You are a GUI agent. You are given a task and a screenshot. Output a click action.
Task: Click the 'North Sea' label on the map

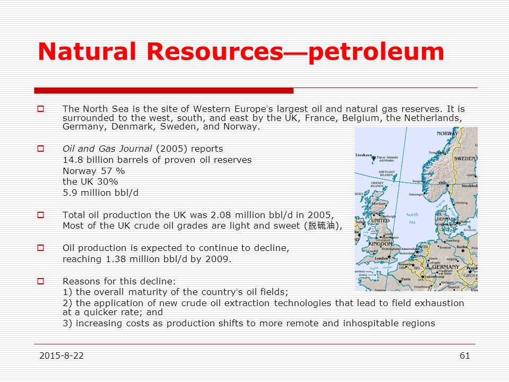tap(412, 218)
